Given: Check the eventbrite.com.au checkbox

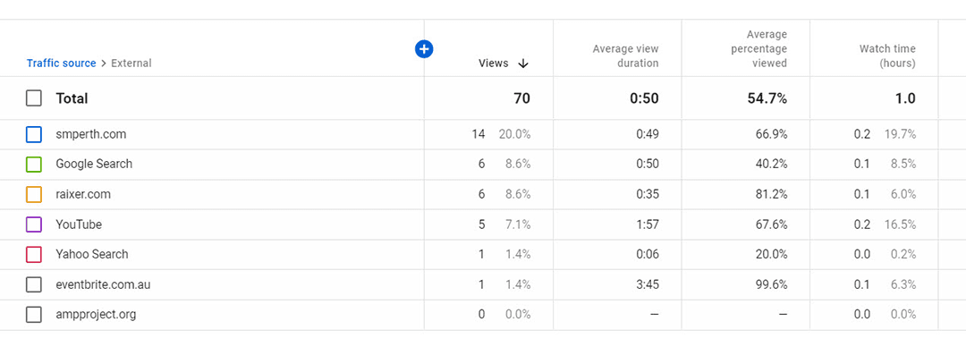Looking at the screenshot, I should click(34, 284).
